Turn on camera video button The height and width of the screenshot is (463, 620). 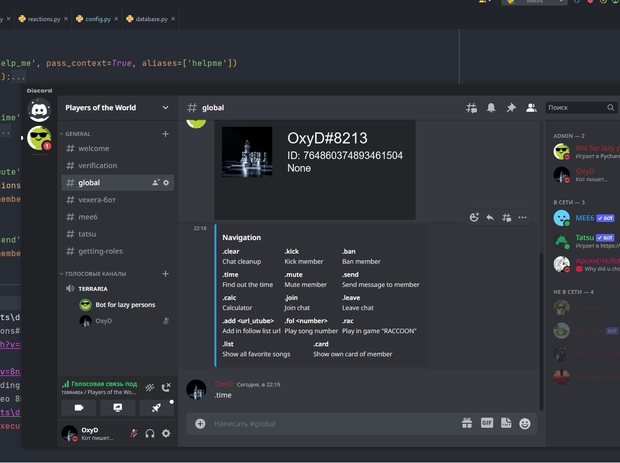[x=79, y=408]
